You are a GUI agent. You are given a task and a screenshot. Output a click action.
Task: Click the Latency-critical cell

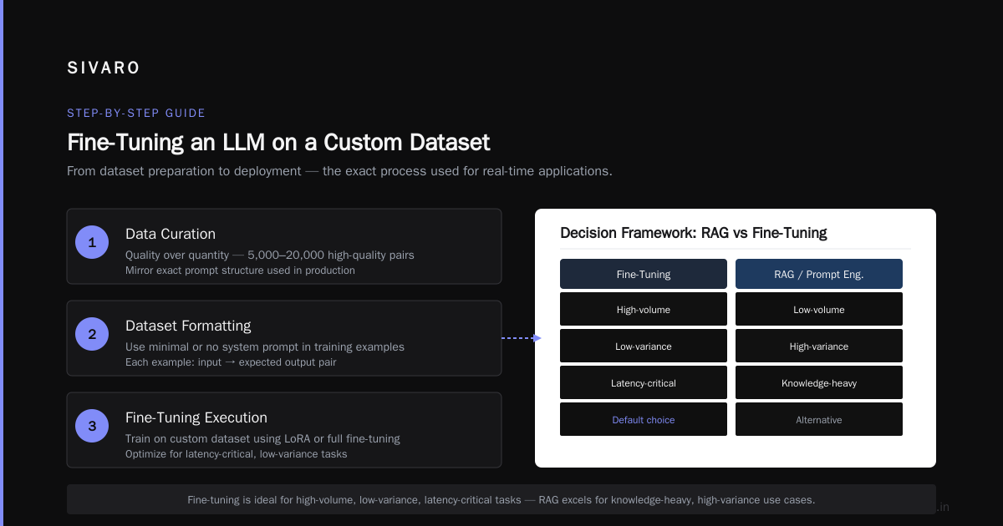point(644,382)
